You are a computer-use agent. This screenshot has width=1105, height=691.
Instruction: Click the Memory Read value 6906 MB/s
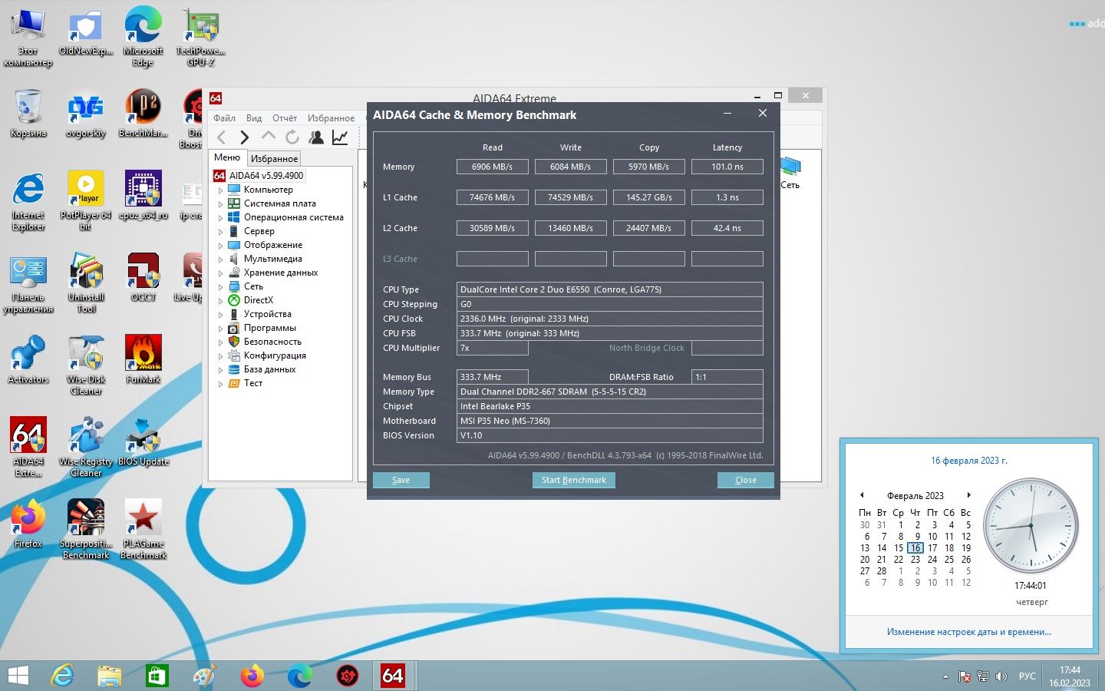(x=492, y=167)
